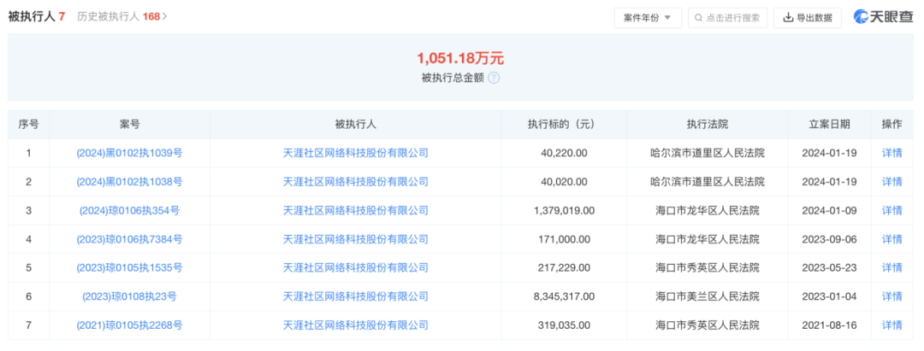
Task: Expand the chevron after 历史被执行人 168
Action: click(164, 16)
